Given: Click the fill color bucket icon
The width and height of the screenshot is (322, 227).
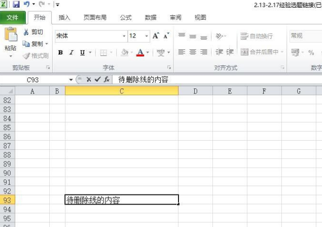Looking at the screenshot, I should (x=124, y=53).
